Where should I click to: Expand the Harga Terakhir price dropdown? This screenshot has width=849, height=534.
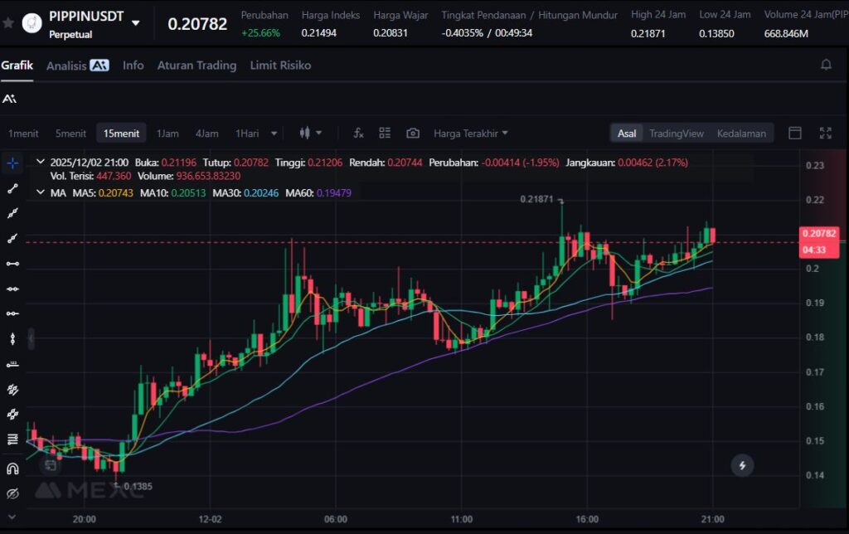[471, 133]
